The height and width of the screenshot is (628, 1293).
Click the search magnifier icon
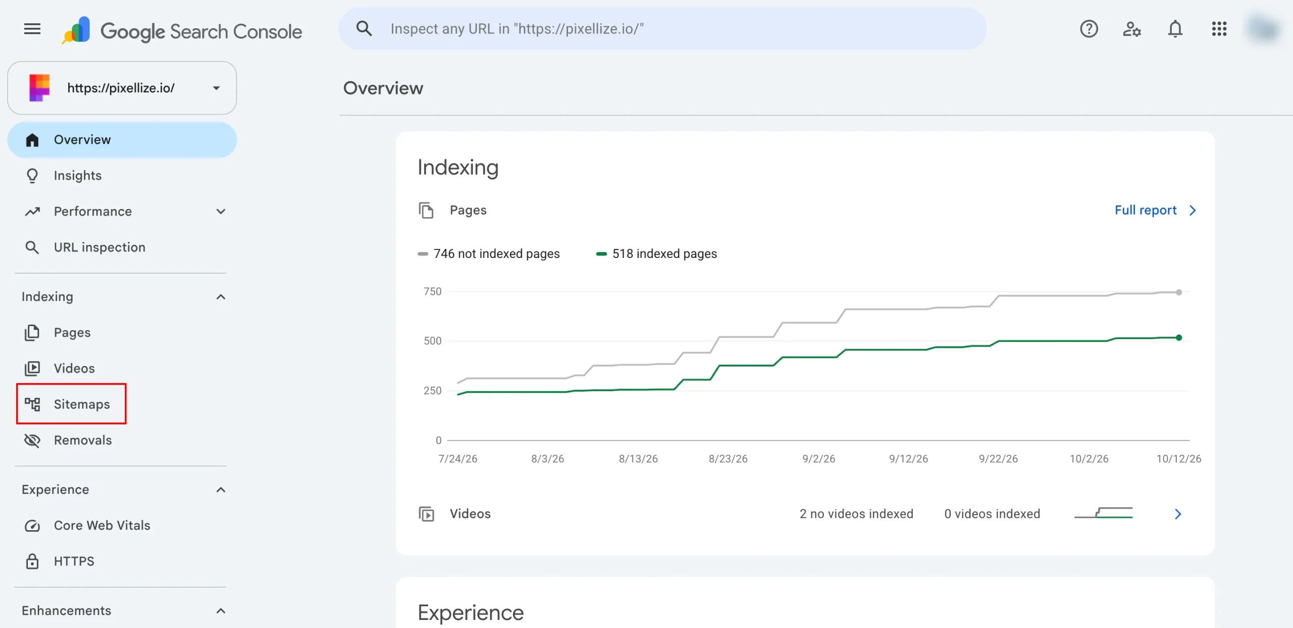click(364, 29)
